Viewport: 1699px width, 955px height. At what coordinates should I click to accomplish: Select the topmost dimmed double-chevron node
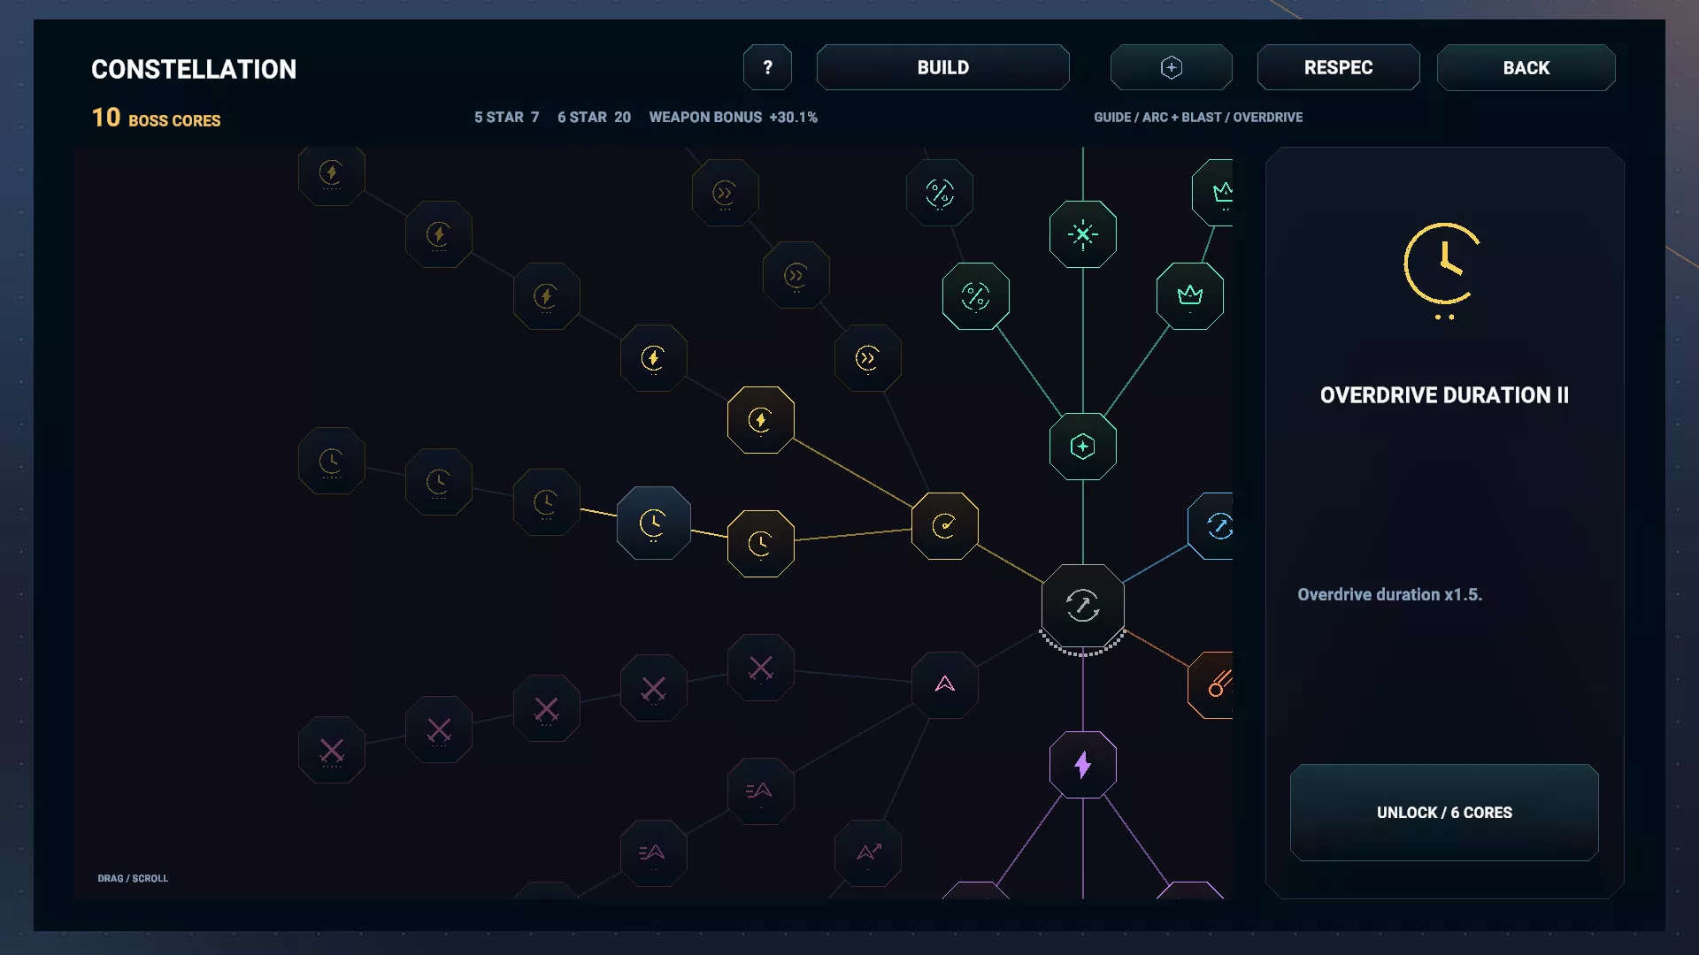tap(725, 193)
